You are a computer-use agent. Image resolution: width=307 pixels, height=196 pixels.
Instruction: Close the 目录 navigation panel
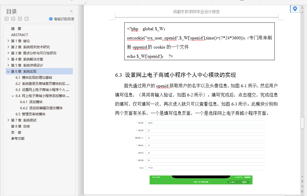(71, 11)
